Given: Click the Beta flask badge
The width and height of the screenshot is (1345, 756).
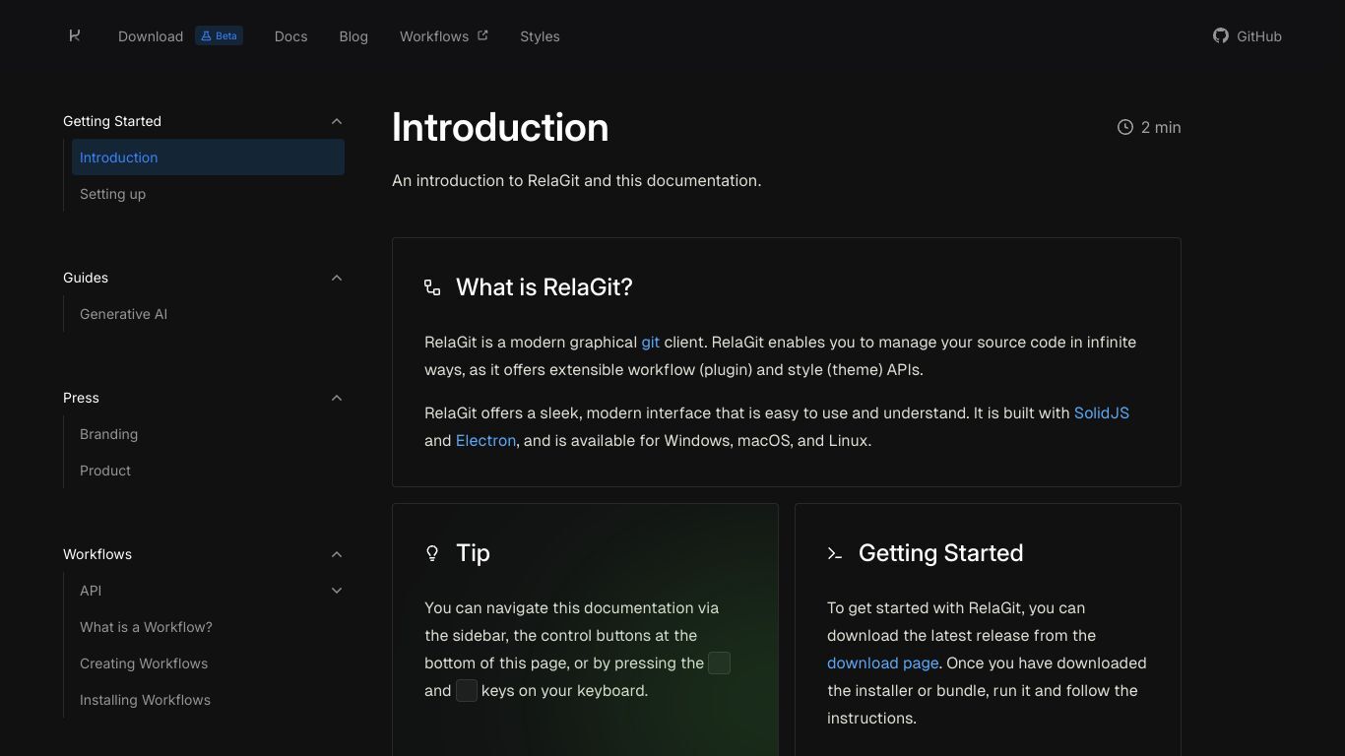Looking at the screenshot, I should 219,36.
